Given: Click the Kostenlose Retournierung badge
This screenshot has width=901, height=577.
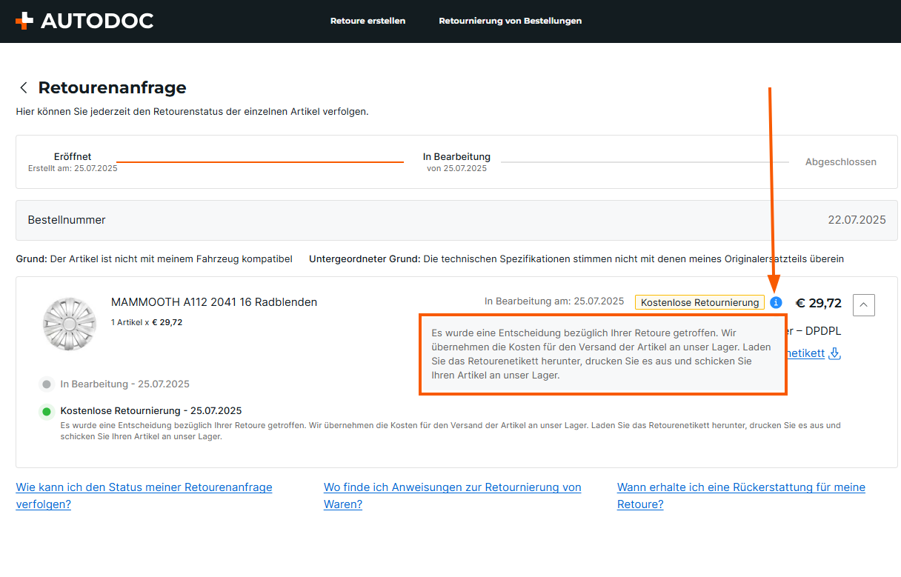Looking at the screenshot, I should [699, 302].
